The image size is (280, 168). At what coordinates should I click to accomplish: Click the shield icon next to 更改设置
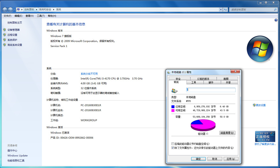(x=254, y=105)
